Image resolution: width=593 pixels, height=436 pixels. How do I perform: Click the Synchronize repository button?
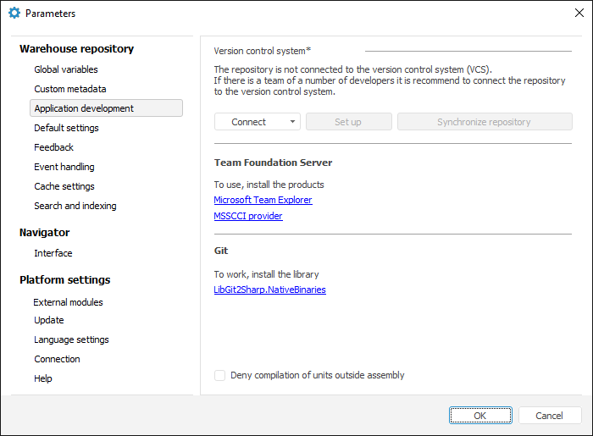pyautogui.click(x=484, y=122)
